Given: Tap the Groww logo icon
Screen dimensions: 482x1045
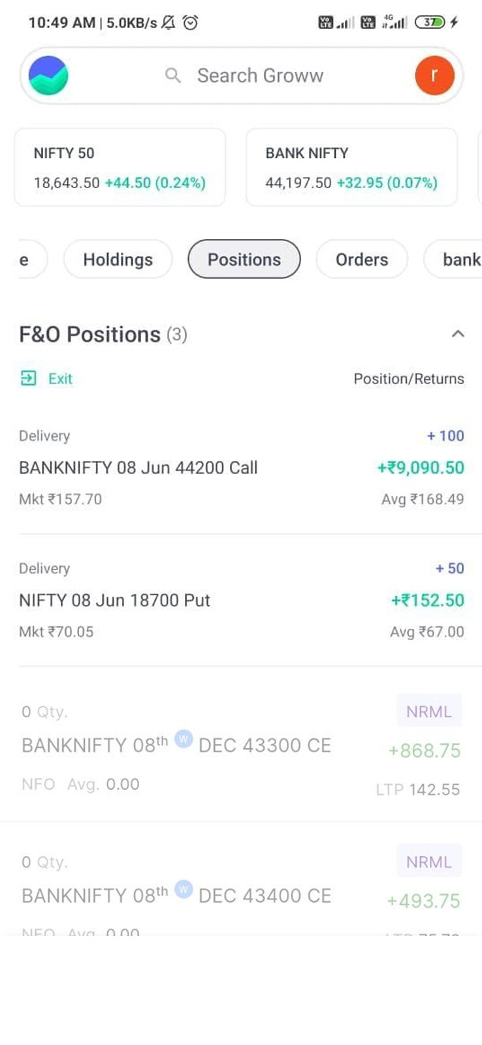Looking at the screenshot, I should tap(48, 76).
